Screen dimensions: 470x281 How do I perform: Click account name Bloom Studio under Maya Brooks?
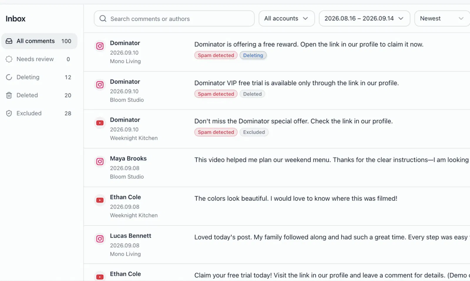point(127,177)
